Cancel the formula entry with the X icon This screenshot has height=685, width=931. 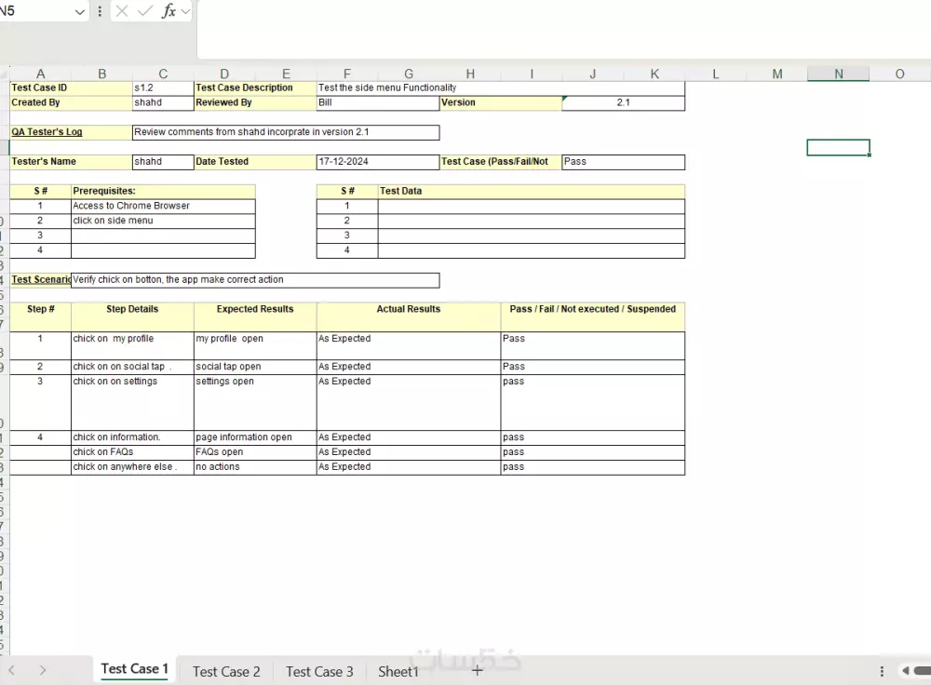pyautogui.click(x=122, y=11)
